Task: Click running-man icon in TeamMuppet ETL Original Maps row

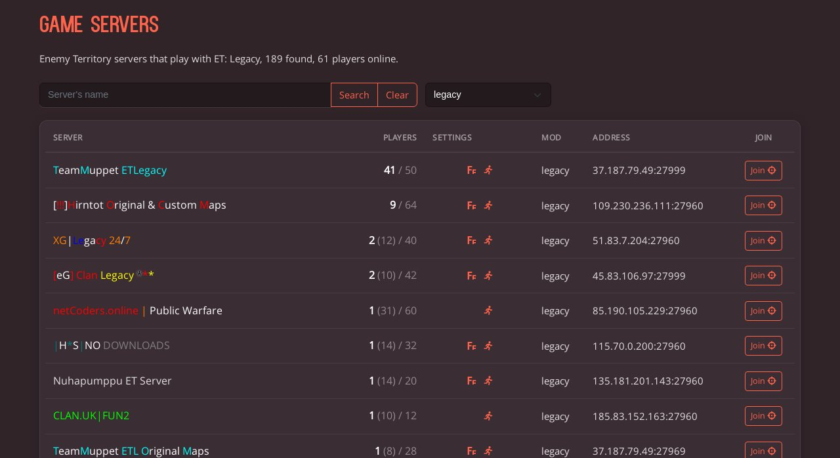Action: [488, 451]
